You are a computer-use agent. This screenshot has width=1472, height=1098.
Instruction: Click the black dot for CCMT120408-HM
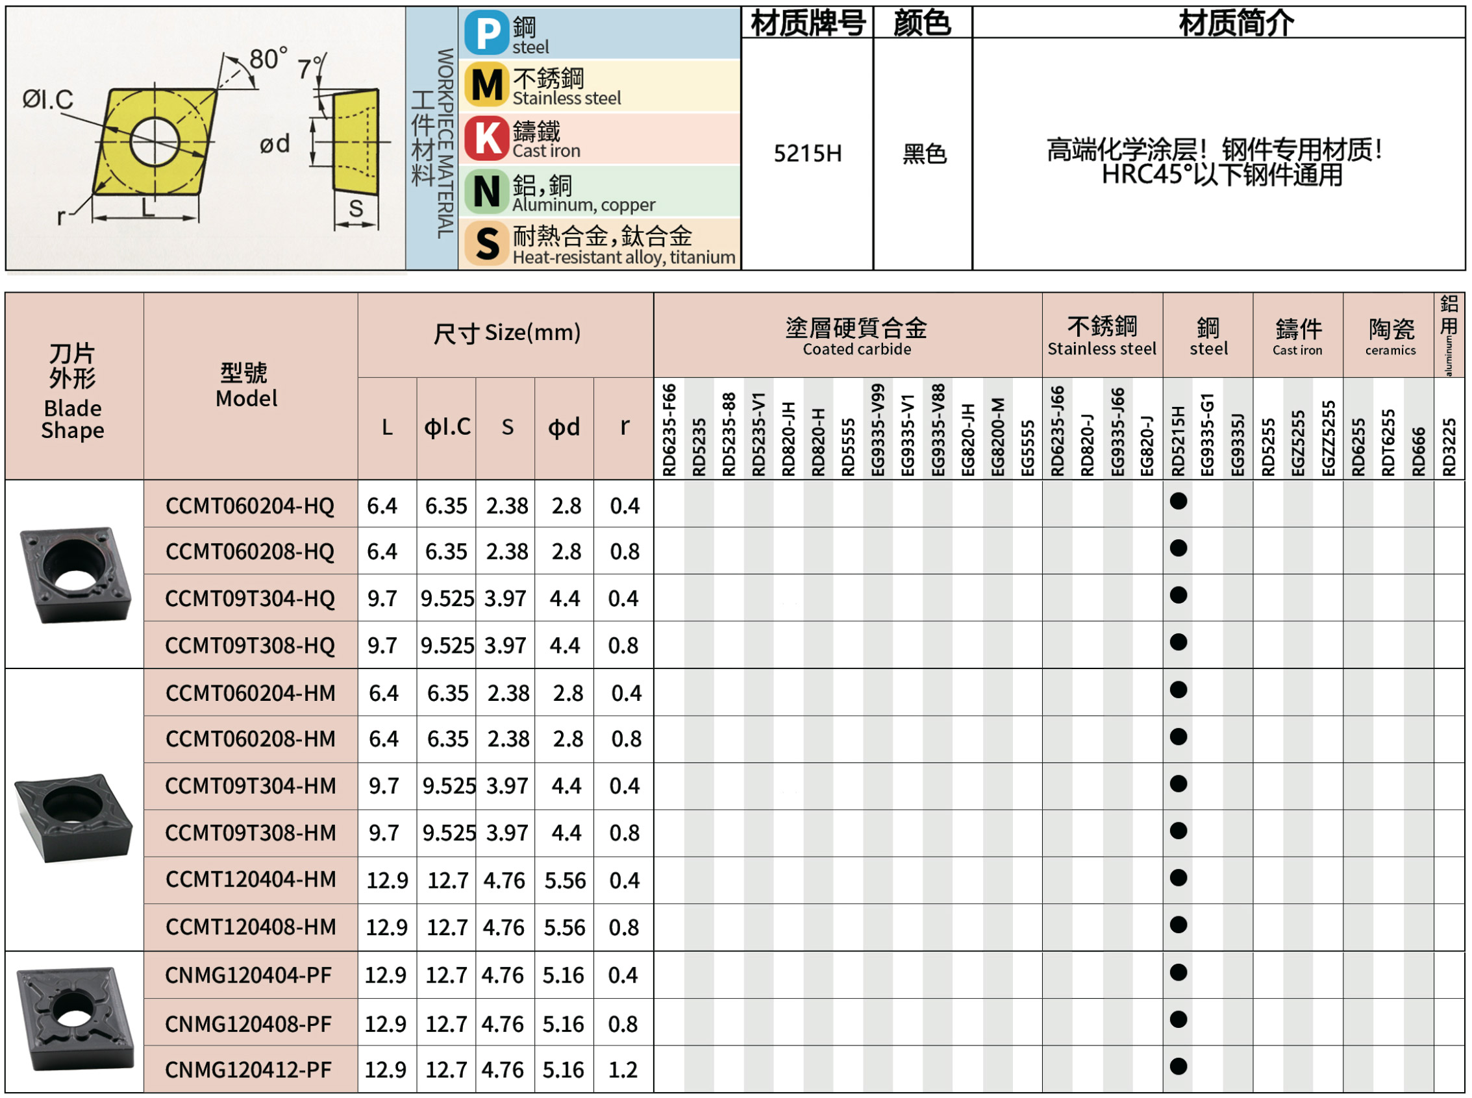point(1178,925)
